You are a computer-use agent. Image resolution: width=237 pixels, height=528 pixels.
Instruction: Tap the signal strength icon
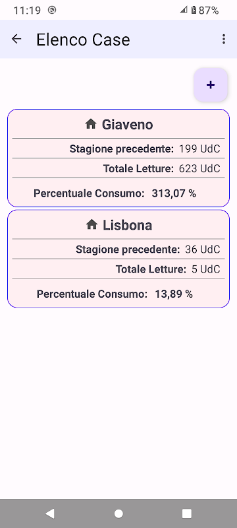(184, 10)
